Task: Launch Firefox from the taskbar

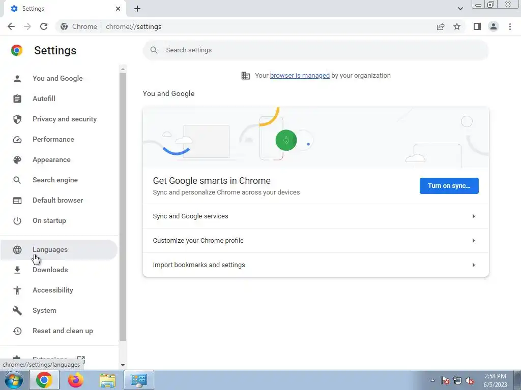Action: [x=76, y=380]
